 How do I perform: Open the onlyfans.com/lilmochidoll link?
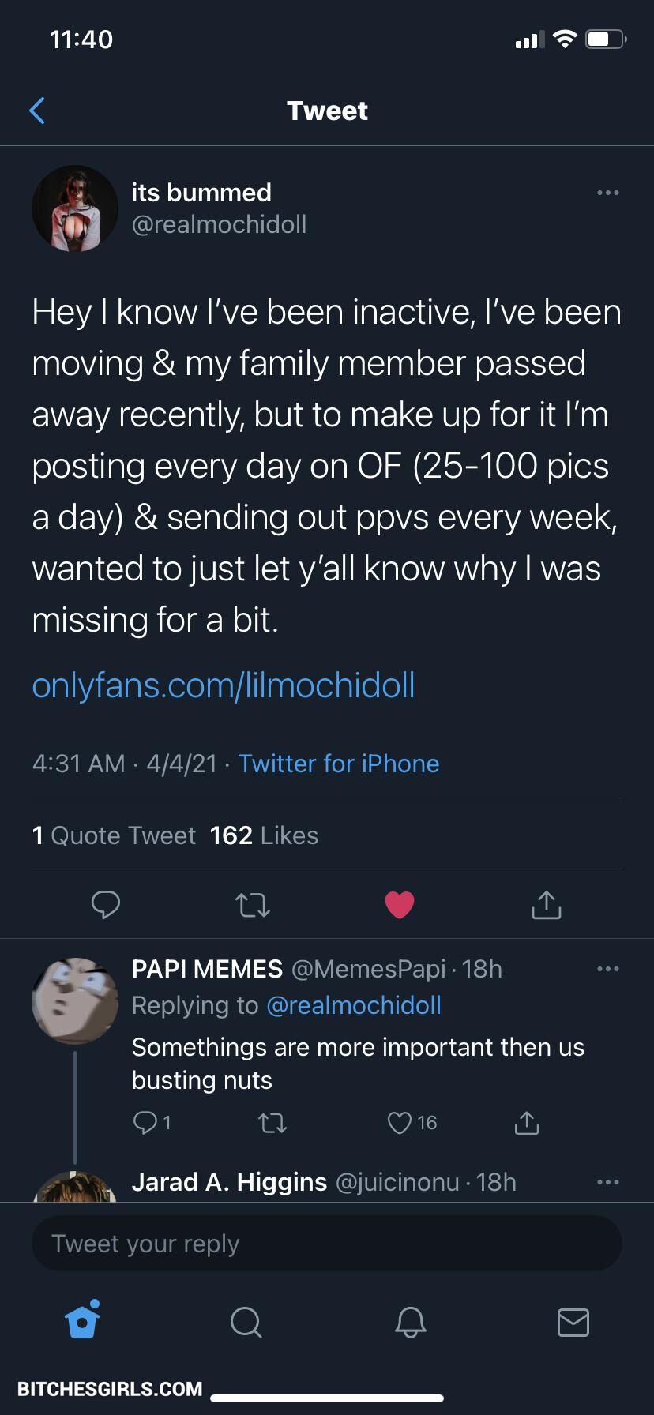coord(224,685)
